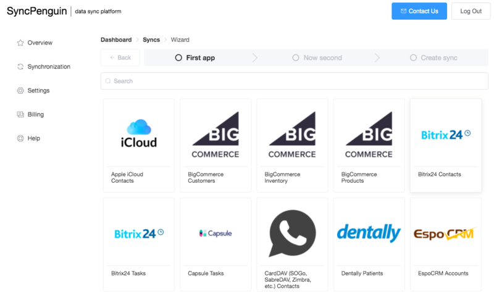Click breadcrumb chevron after Syncs
This screenshot has height=294, width=494.
point(165,40)
